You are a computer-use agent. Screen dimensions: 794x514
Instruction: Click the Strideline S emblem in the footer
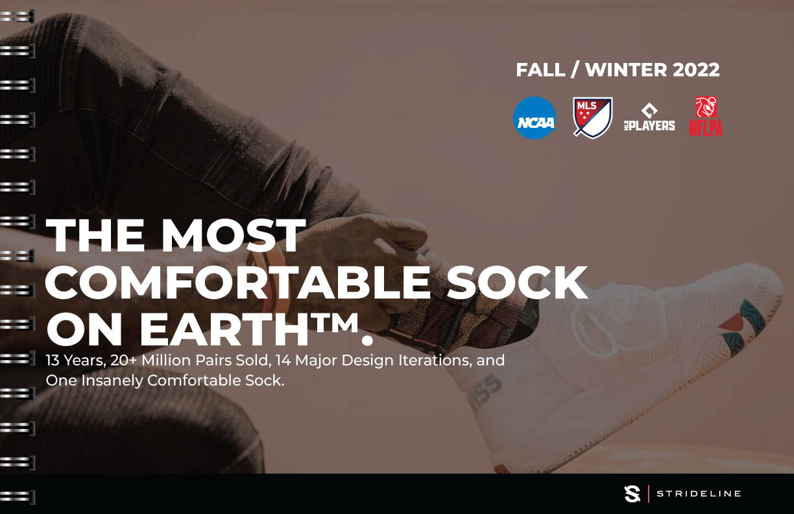[632, 494]
